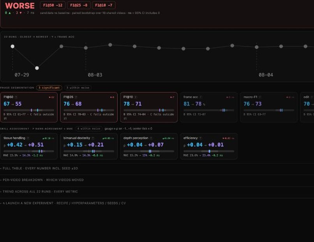This screenshot has height=242, width=314.
Task: Select the '4 within noise' pill in Skill Assessment
Action: click(x=89, y=129)
